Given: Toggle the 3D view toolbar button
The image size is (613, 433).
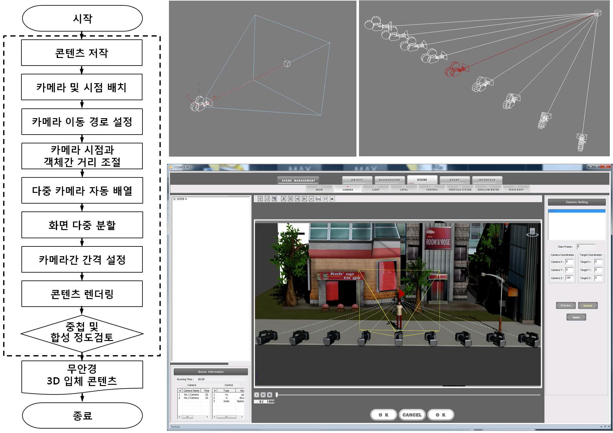Looking at the screenshot, I should point(325,199).
